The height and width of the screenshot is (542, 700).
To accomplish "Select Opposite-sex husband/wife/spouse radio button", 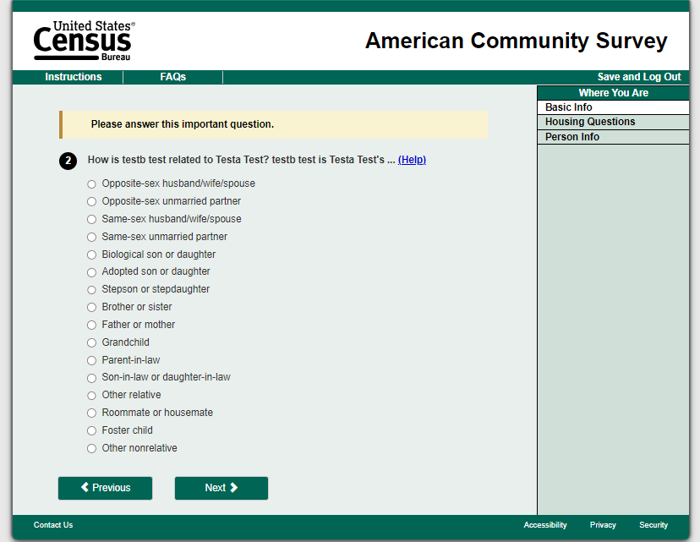I will (x=91, y=184).
